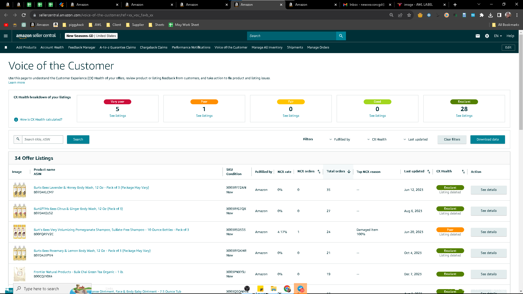This screenshot has width=523, height=294.
Task: See listings with Very poor CX Health
Action: pos(118,116)
